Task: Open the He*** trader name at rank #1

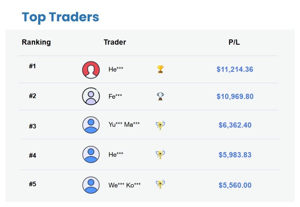Action: pyautogui.click(x=116, y=69)
